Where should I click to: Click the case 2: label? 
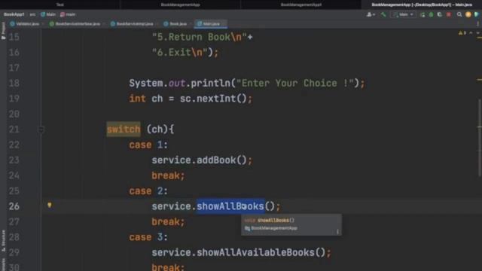148,190
